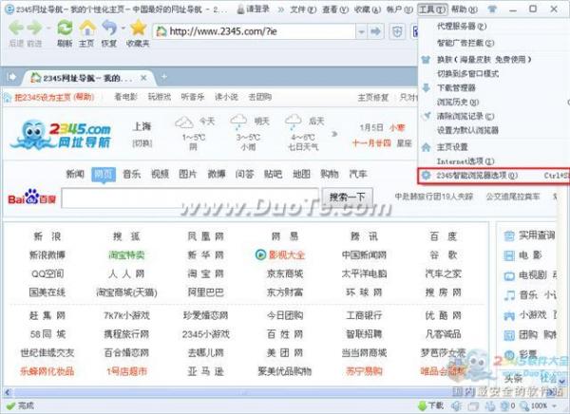Click the horizontal scrollbar left arrow

[8, 392]
